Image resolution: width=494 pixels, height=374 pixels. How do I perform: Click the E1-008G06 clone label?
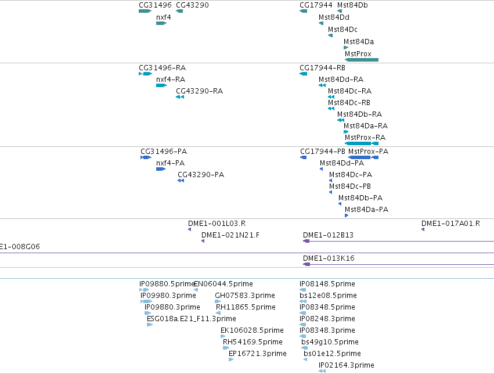pos(20,247)
